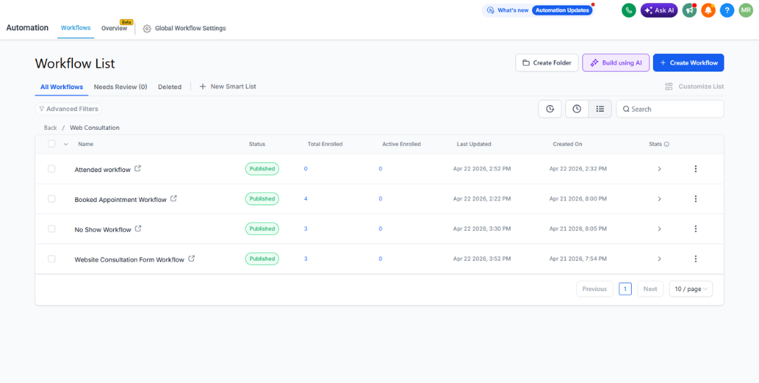
Task: Click the green phone dialer icon
Action: point(629,10)
